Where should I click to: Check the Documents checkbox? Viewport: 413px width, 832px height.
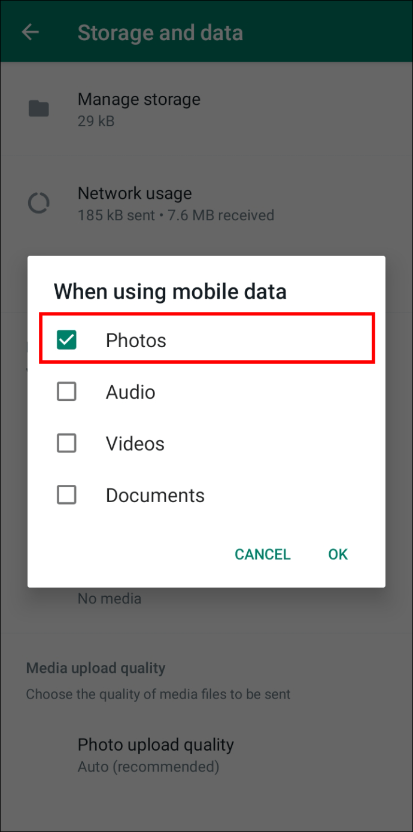[66, 495]
